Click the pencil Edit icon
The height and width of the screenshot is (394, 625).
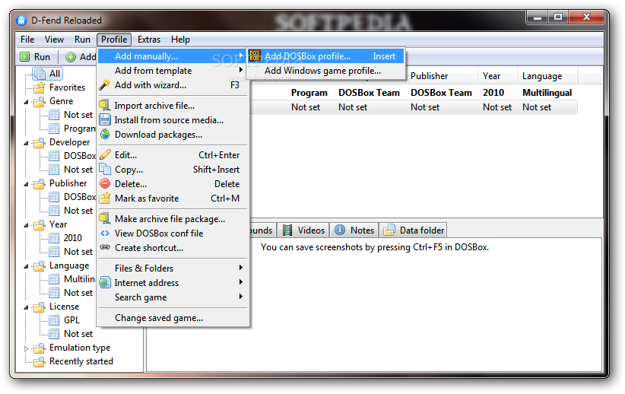pos(105,154)
